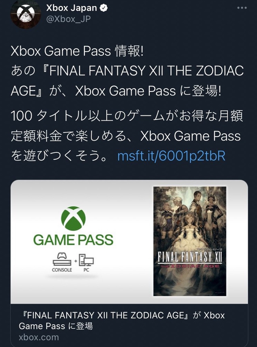The height and width of the screenshot is (347, 257).
Task: Click the green Xbox sphere logo in card
Action: [73, 219]
